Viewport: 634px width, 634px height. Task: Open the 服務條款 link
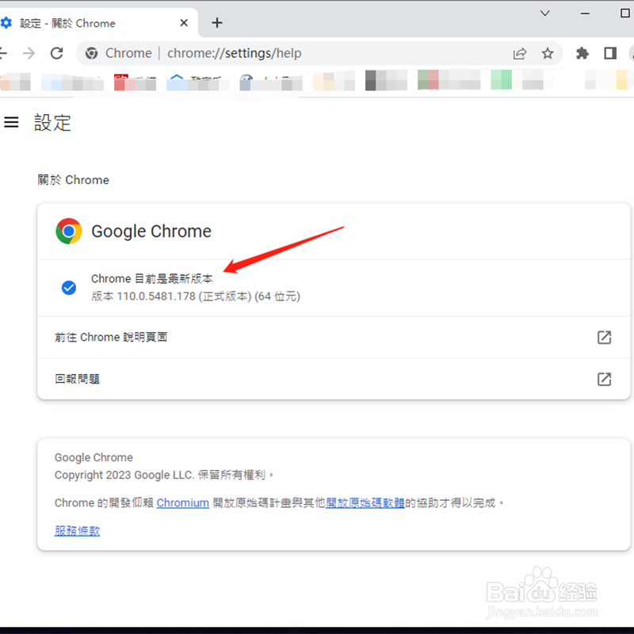pyautogui.click(x=77, y=530)
